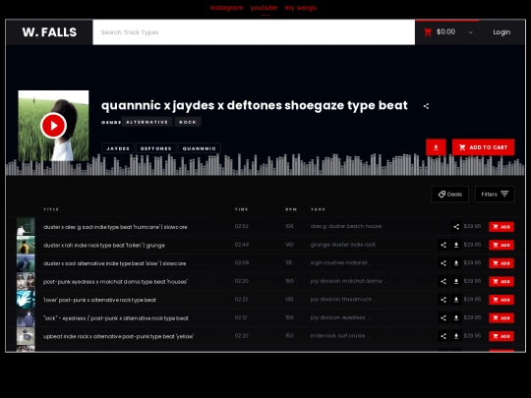Viewport: 531px width, 398px height.
Task: Download the featured track with the red download icon
Action: (436, 147)
